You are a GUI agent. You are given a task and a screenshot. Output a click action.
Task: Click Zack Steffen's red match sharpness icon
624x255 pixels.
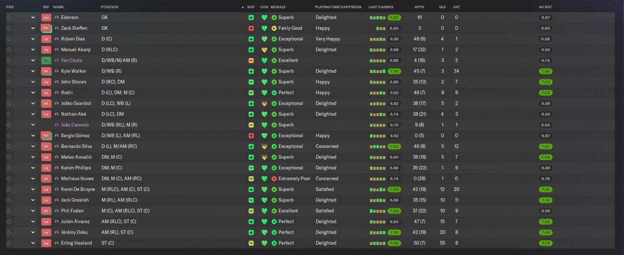[251, 28]
